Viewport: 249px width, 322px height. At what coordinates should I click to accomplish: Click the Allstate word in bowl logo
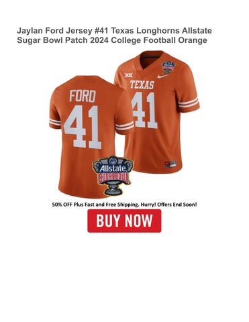coord(113,168)
